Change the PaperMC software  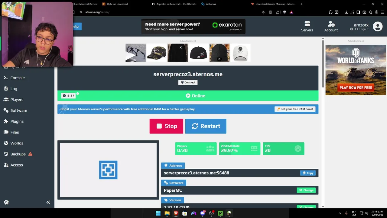[306, 190]
